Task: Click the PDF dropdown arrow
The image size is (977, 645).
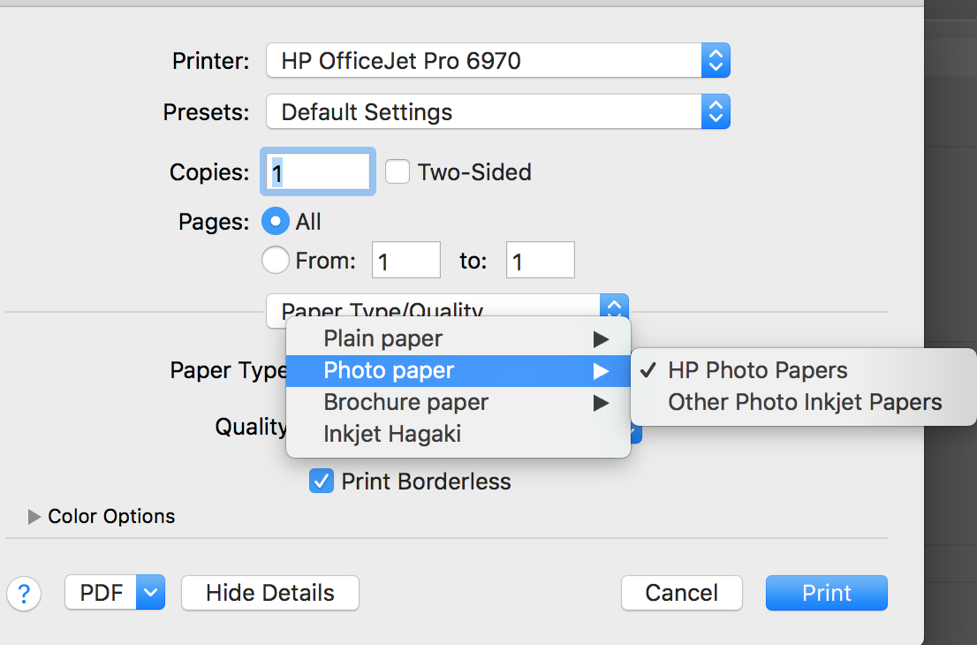Action: point(151,593)
